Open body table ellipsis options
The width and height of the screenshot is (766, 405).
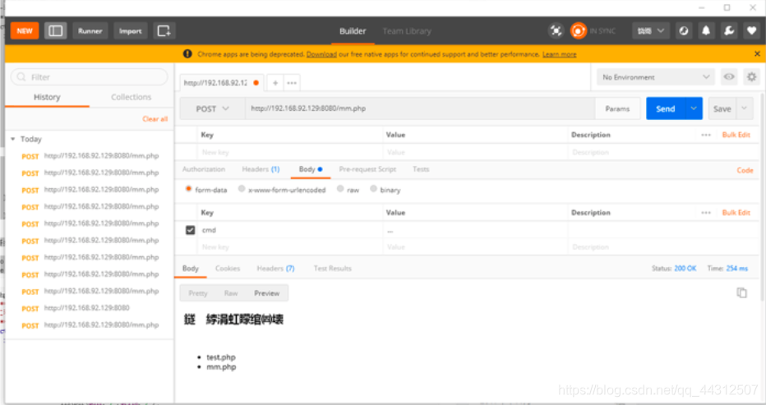tap(706, 213)
